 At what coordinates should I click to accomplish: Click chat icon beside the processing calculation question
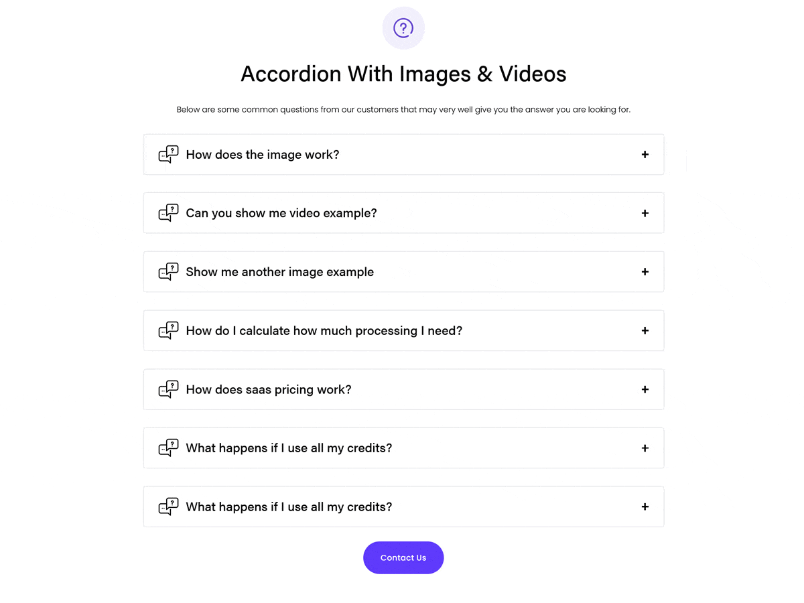pyautogui.click(x=168, y=330)
